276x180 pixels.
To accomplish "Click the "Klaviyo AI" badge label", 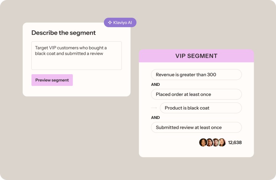I will tap(123, 22).
